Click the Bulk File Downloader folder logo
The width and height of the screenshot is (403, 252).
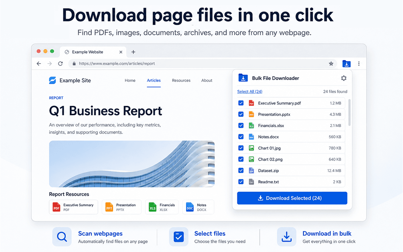point(243,78)
